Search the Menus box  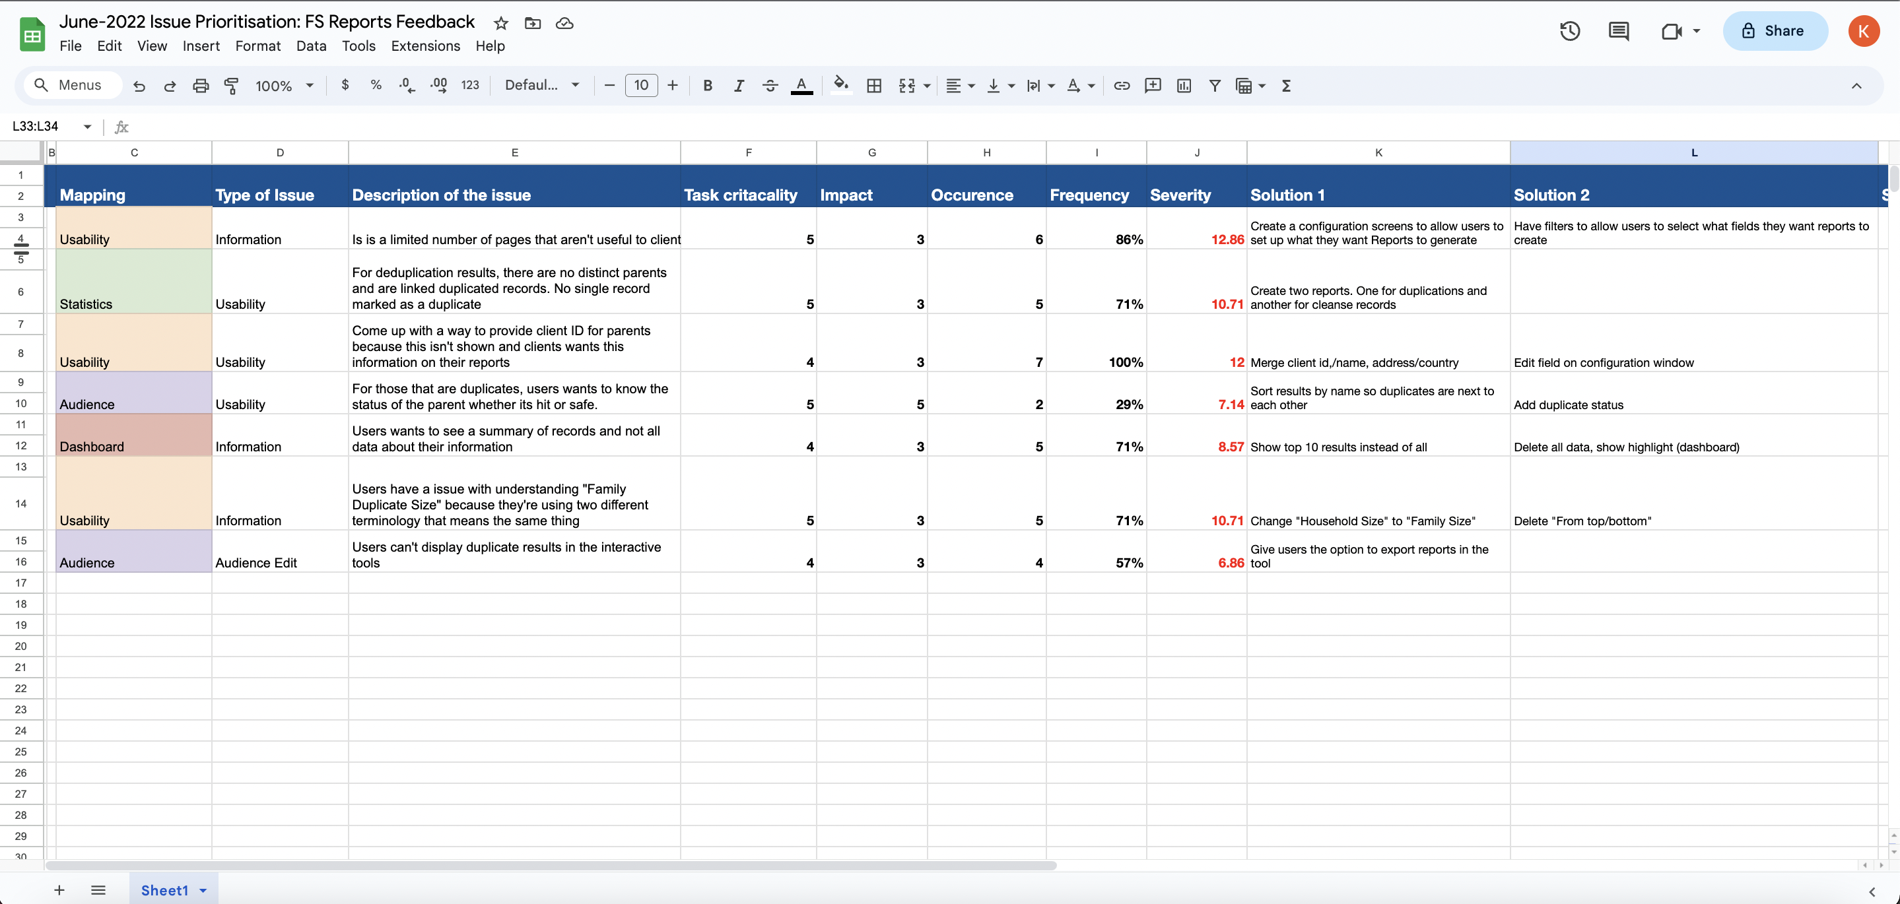coord(73,86)
